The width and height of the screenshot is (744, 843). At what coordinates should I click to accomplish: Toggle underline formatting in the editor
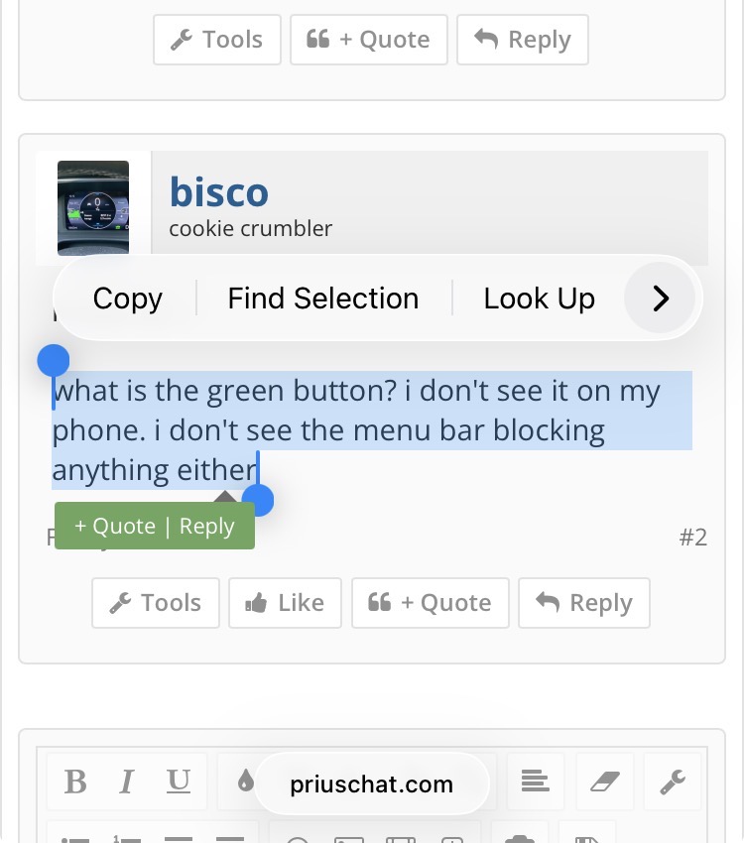179,783
